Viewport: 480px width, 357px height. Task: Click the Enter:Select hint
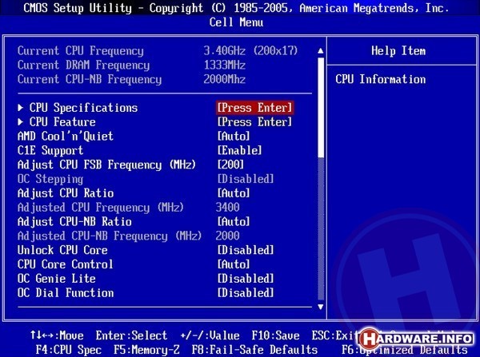tap(131, 335)
